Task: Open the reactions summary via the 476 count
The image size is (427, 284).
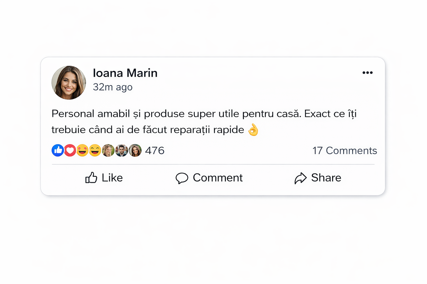Action: coord(155,151)
